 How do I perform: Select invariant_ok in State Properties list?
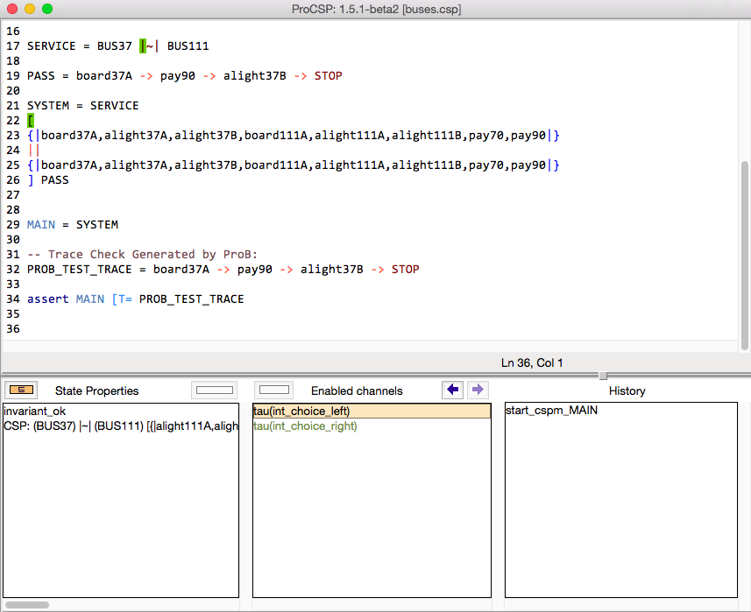35,411
